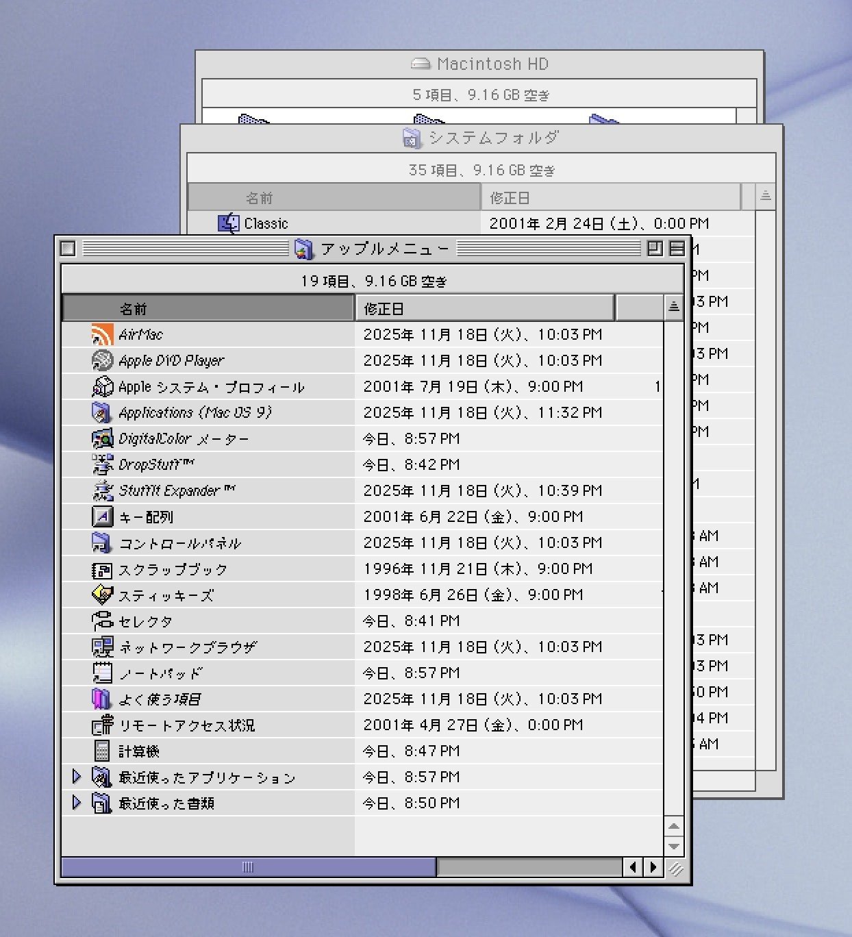Click the DropStuff™ icon
Viewport: 852px width, 937px height.
[x=103, y=464]
